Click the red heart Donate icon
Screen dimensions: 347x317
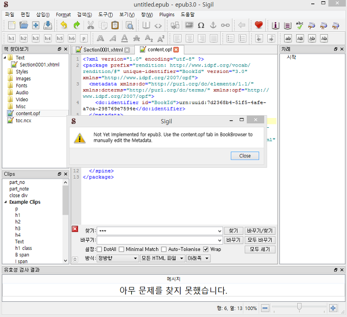(x=259, y=25)
